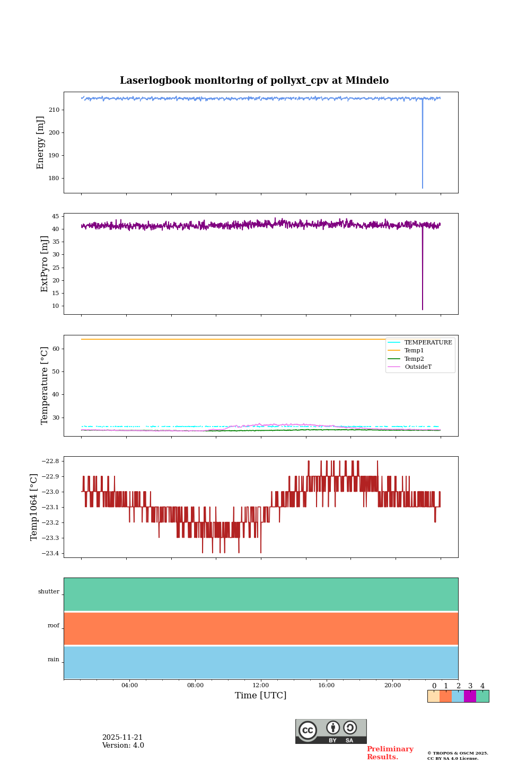
Task: Click the orange roof status band
Action: click(261, 628)
